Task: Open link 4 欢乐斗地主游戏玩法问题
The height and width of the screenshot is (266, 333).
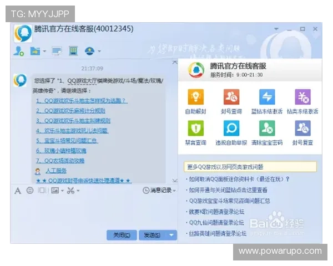Action: point(72,131)
